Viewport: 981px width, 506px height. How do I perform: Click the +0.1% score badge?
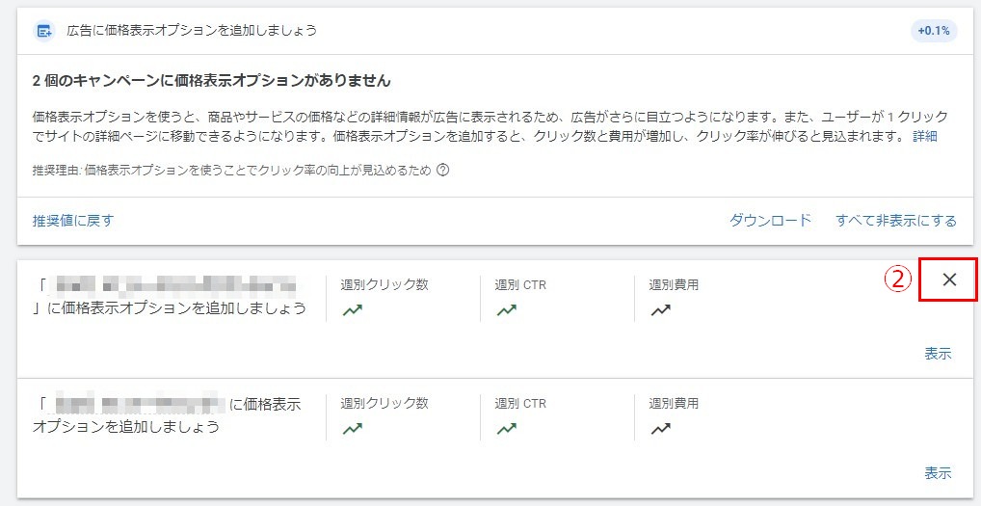pos(934,31)
